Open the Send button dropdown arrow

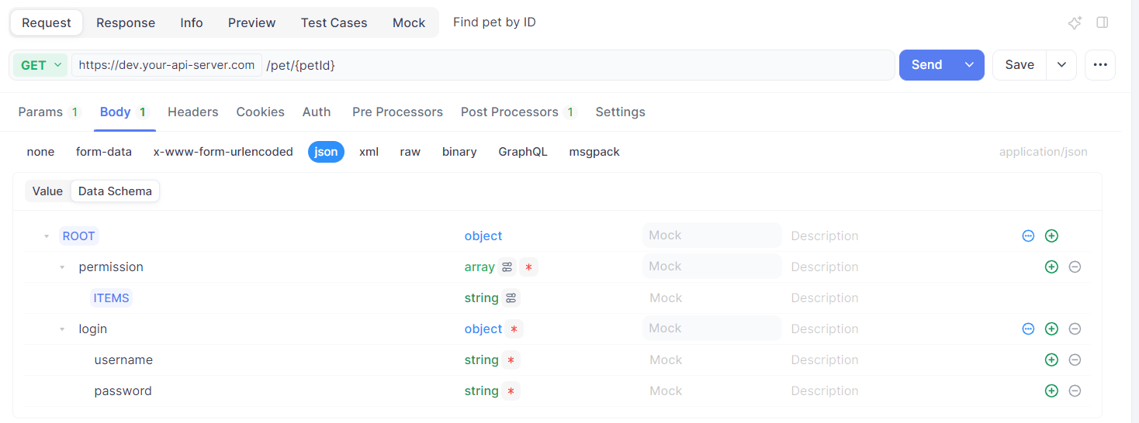[x=969, y=65]
